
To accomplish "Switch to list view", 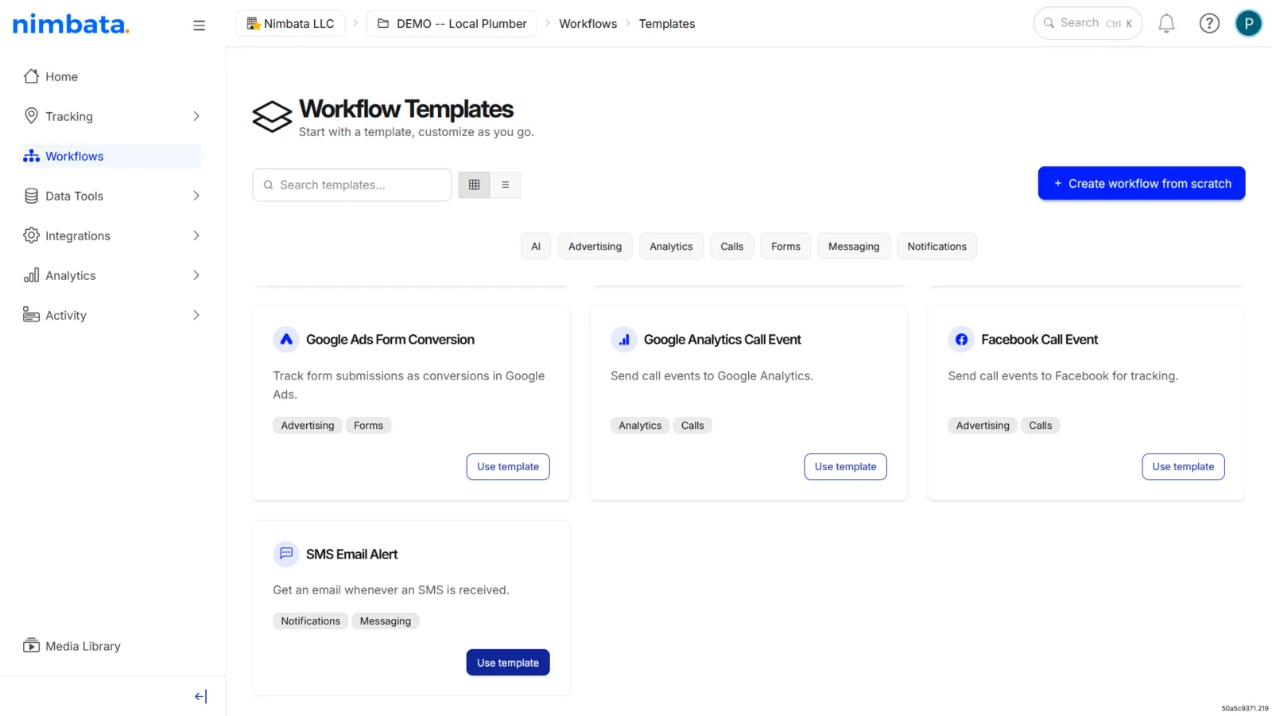I will (x=505, y=185).
